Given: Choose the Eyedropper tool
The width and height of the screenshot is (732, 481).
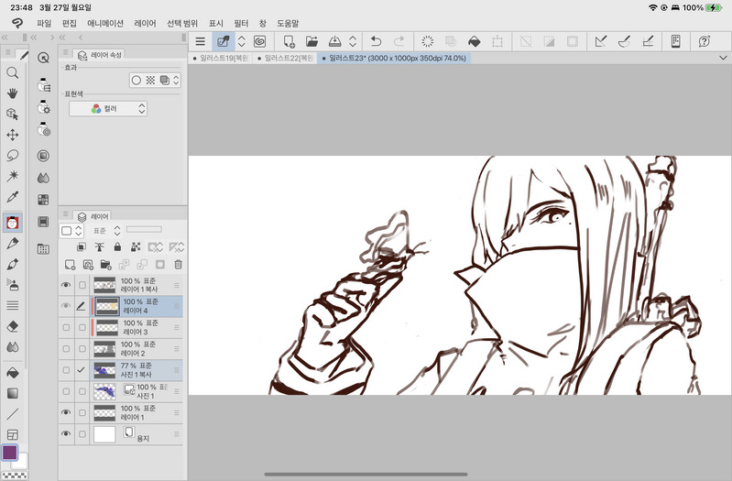Looking at the screenshot, I should (x=13, y=197).
